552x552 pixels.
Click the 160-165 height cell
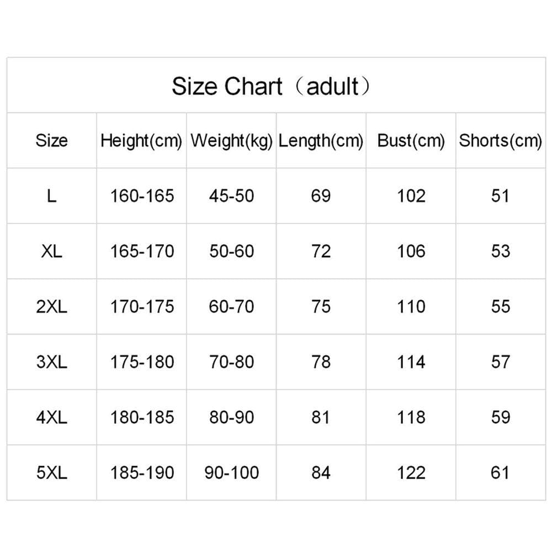[142, 196]
